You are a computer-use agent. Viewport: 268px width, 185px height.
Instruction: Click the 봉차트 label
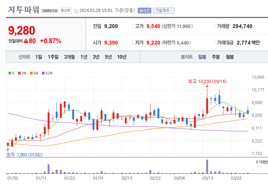point(187,57)
